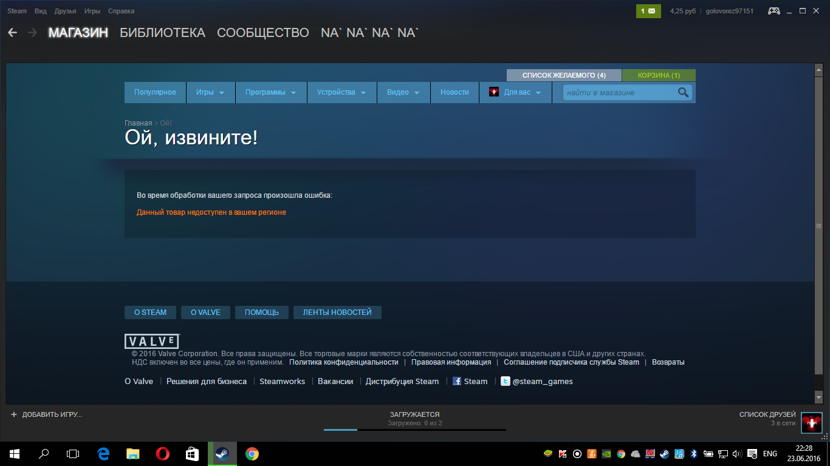Screen dimensions: 830x466
Task: Click the Valve logo in footer
Action: [152, 341]
